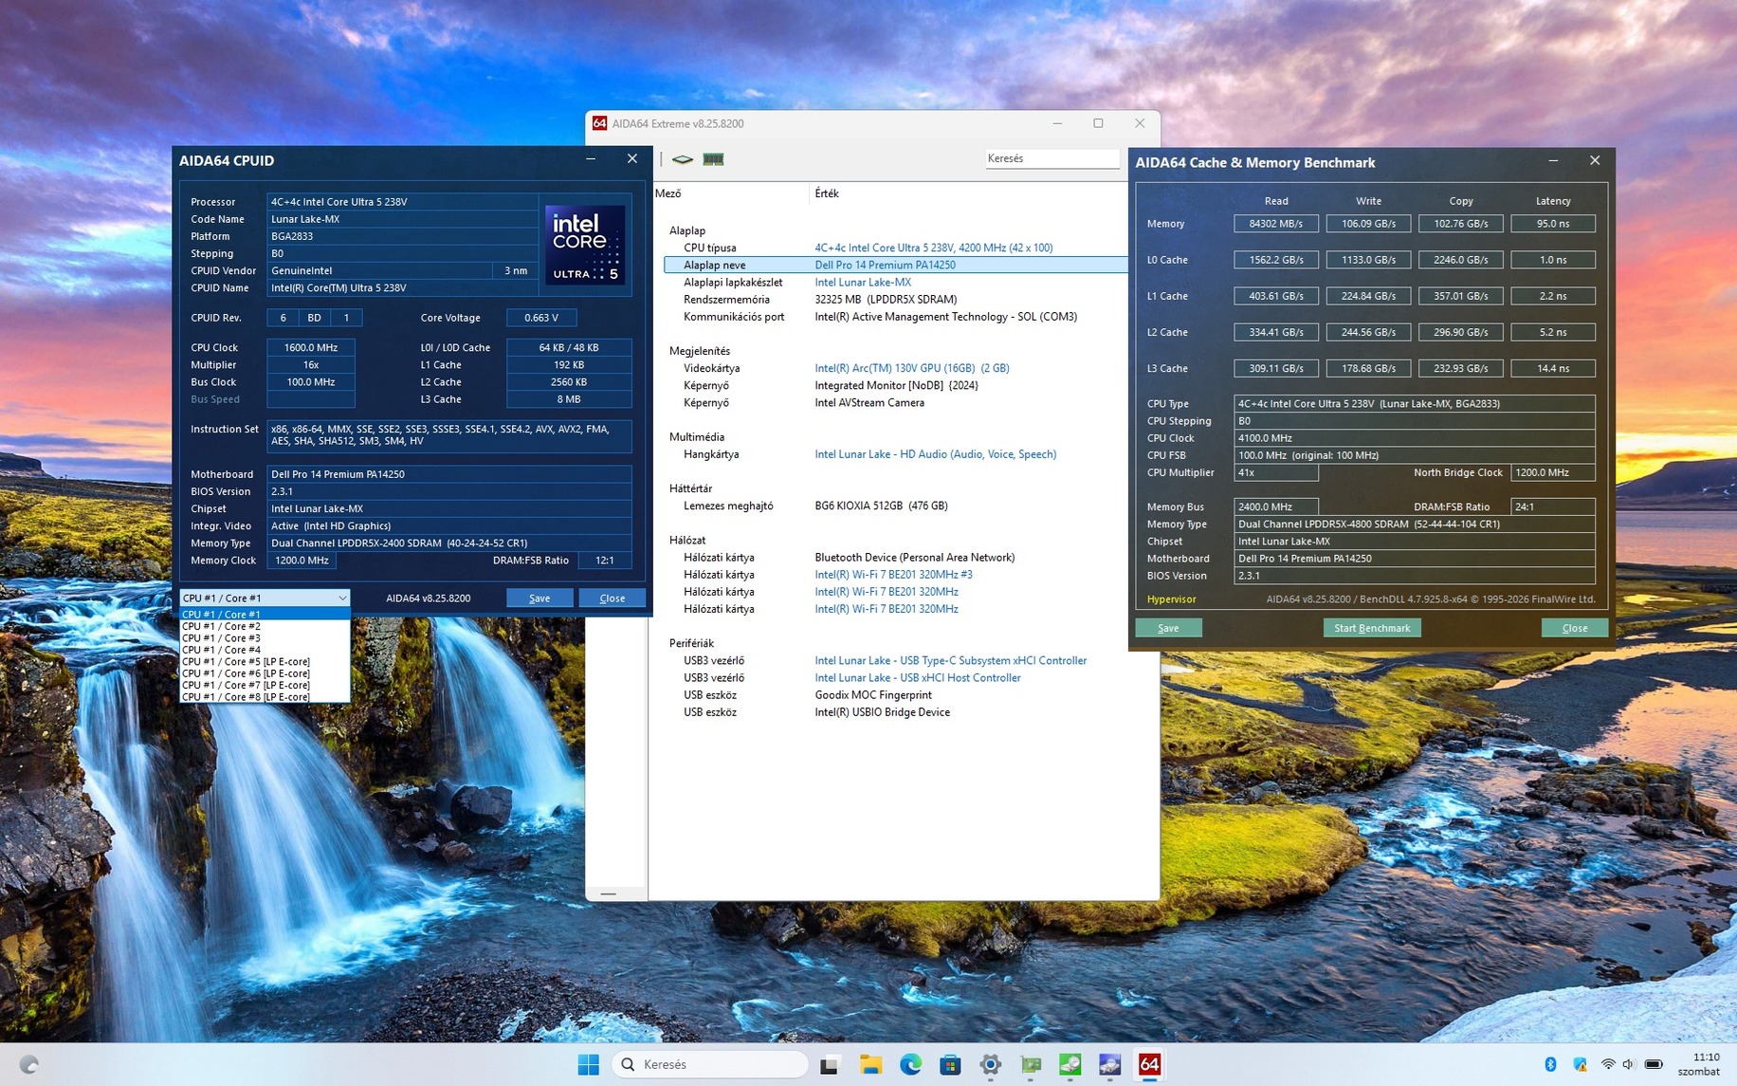Click the L0 Cache Copy value '2246.0 GB/s'
The height and width of the screenshot is (1086, 1737).
click(x=1460, y=260)
